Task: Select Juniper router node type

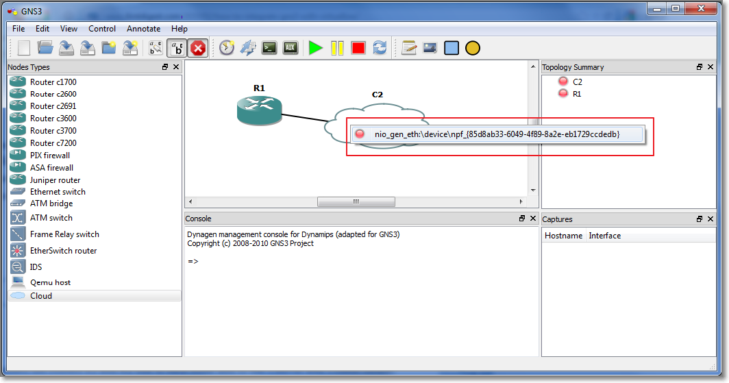Action: click(95, 180)
